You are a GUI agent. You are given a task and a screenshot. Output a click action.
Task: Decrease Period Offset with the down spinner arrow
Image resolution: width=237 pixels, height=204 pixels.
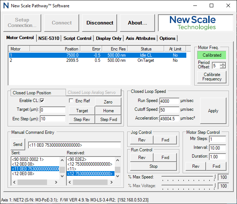(223, 67)
